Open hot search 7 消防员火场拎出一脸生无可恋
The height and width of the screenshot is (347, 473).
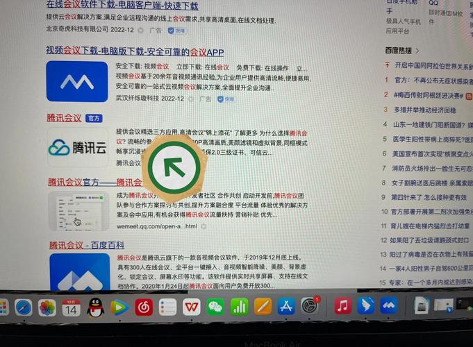point(432,168)
